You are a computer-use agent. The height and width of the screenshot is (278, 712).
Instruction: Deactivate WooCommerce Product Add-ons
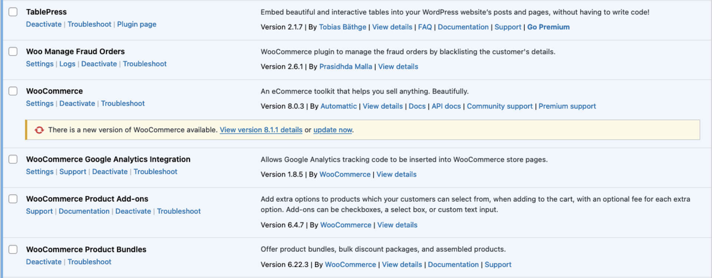pyautogui.click(x=133, y=211)
